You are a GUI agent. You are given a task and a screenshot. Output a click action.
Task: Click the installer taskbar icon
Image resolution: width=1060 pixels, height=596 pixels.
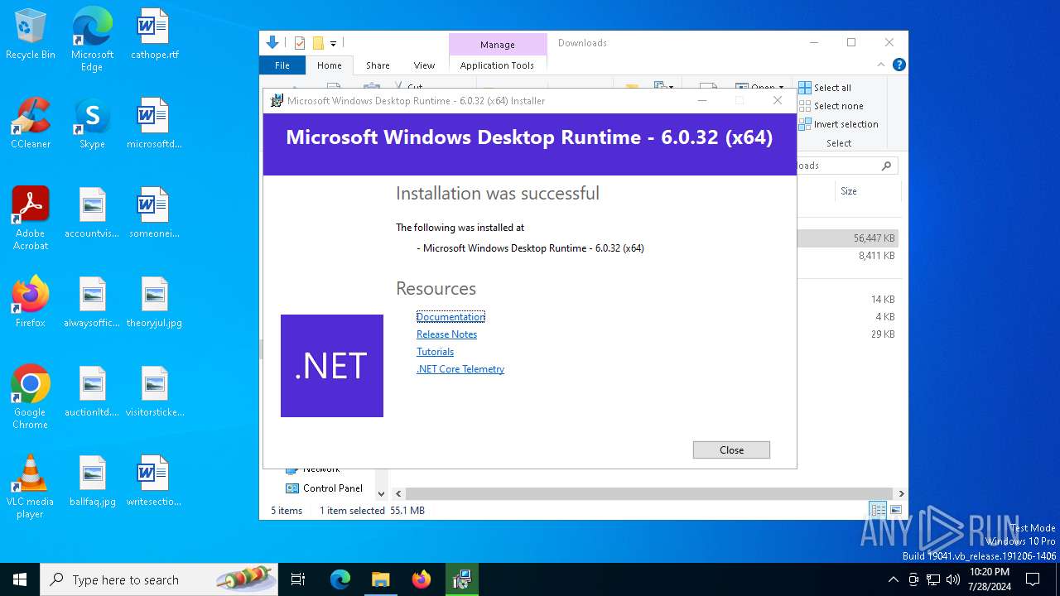click(x=462, y=579)
